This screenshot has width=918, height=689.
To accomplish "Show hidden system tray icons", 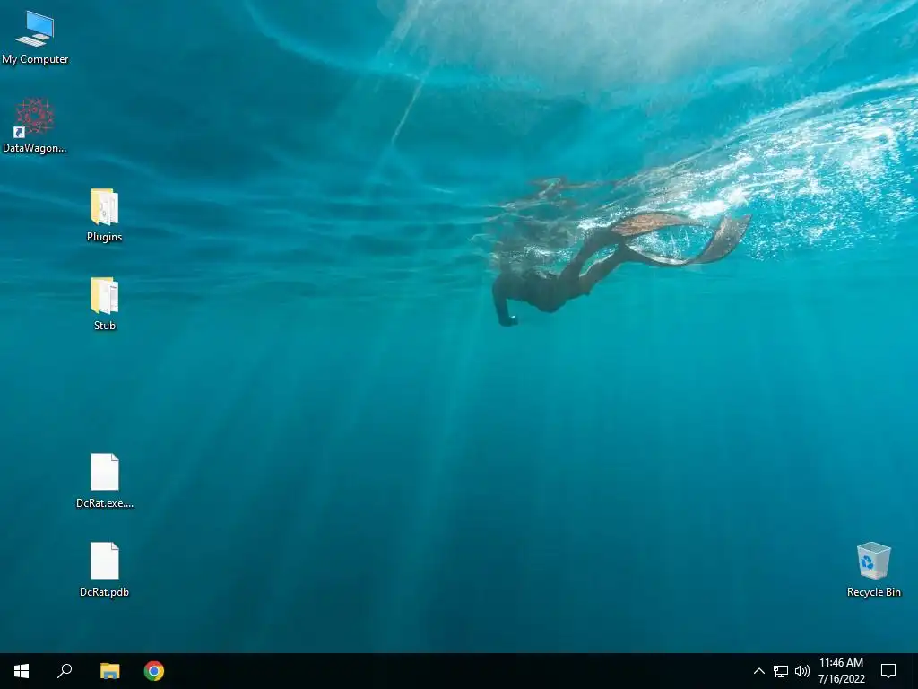I will [758, 671].
